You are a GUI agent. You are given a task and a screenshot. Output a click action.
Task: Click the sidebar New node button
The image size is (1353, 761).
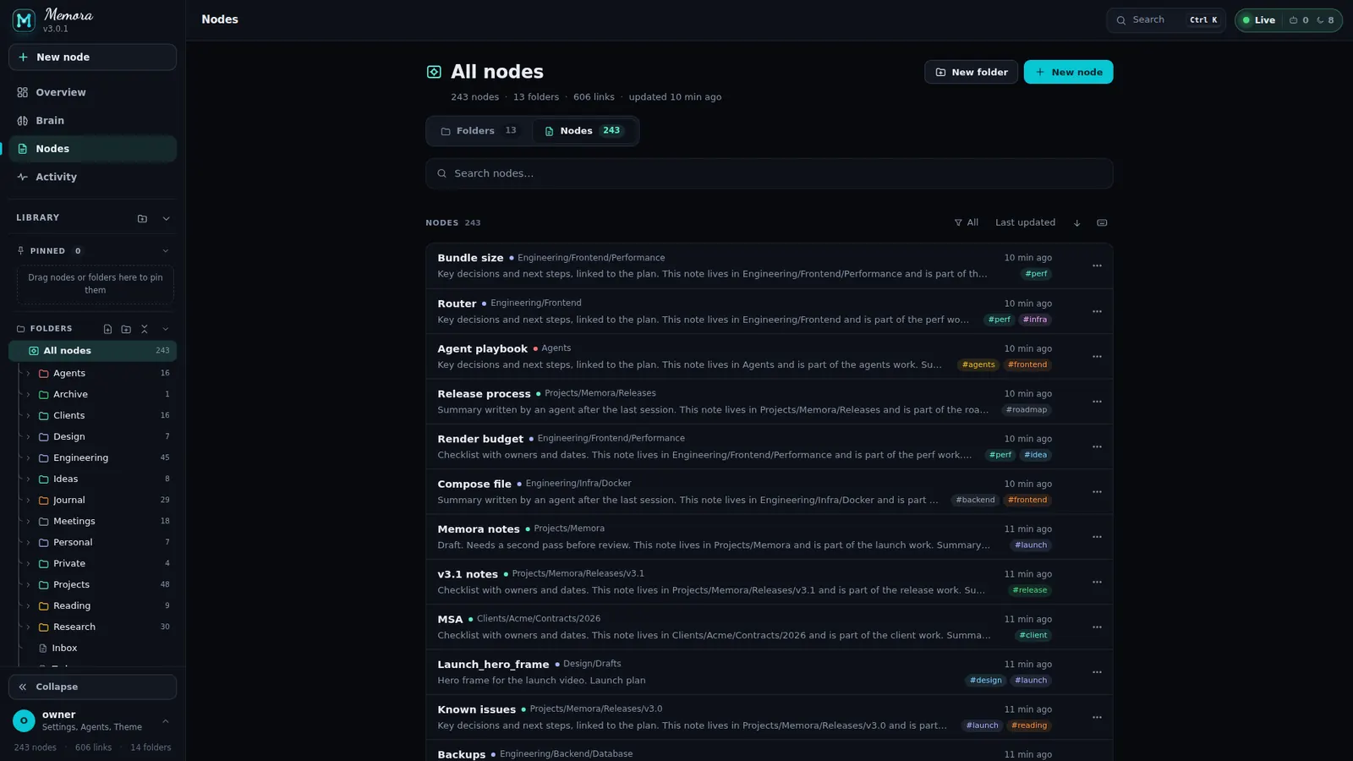tap(92, 57)
